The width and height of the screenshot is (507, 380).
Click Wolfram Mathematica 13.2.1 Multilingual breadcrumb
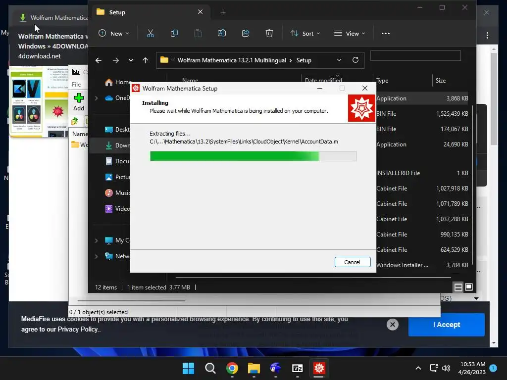[x=232, y=60]
